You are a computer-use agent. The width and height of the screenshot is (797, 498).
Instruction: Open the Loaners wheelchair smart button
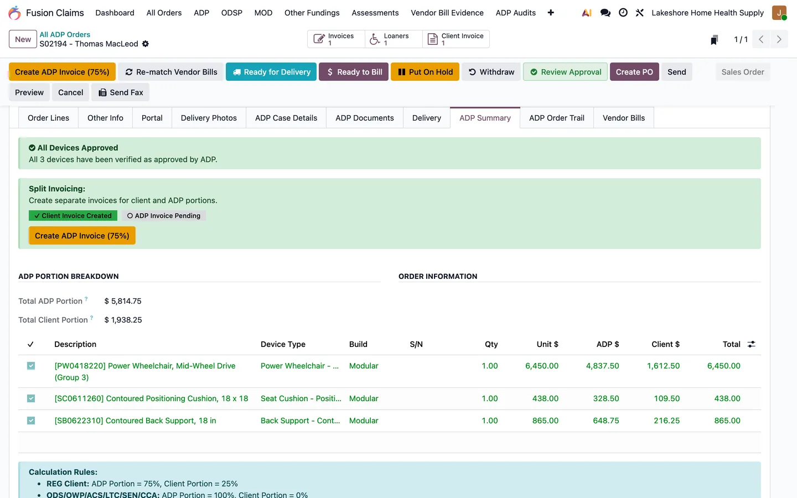coord(394,39)
